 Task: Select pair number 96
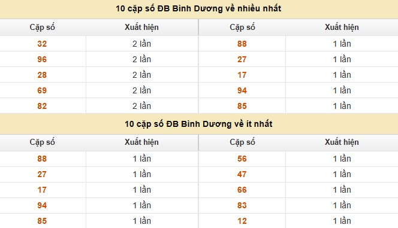(x=42, y=59)
